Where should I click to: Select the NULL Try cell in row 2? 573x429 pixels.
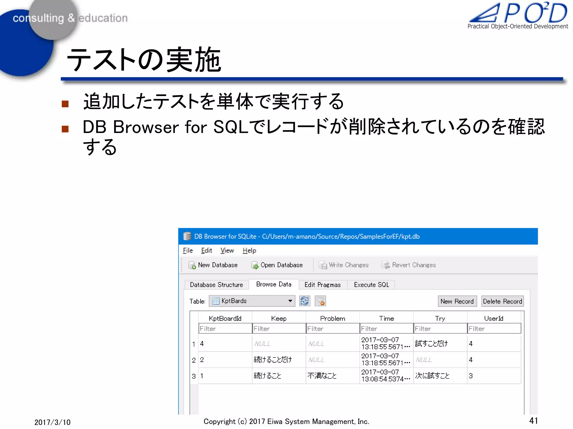[440, 360]
